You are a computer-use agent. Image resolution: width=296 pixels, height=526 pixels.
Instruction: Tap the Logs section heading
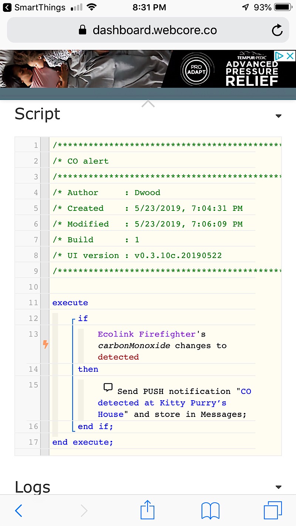(x=33, y=487)
